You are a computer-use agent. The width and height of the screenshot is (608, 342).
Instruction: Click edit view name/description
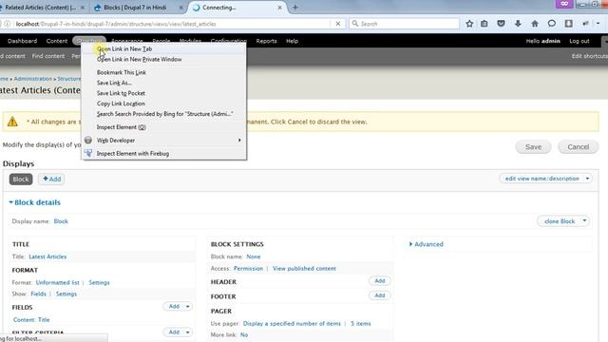click(541, 179)
